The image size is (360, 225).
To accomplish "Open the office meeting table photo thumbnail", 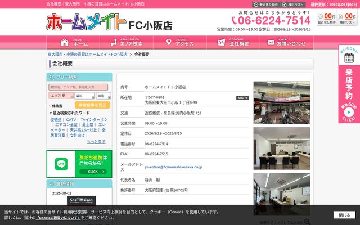I will click(282, 148).
